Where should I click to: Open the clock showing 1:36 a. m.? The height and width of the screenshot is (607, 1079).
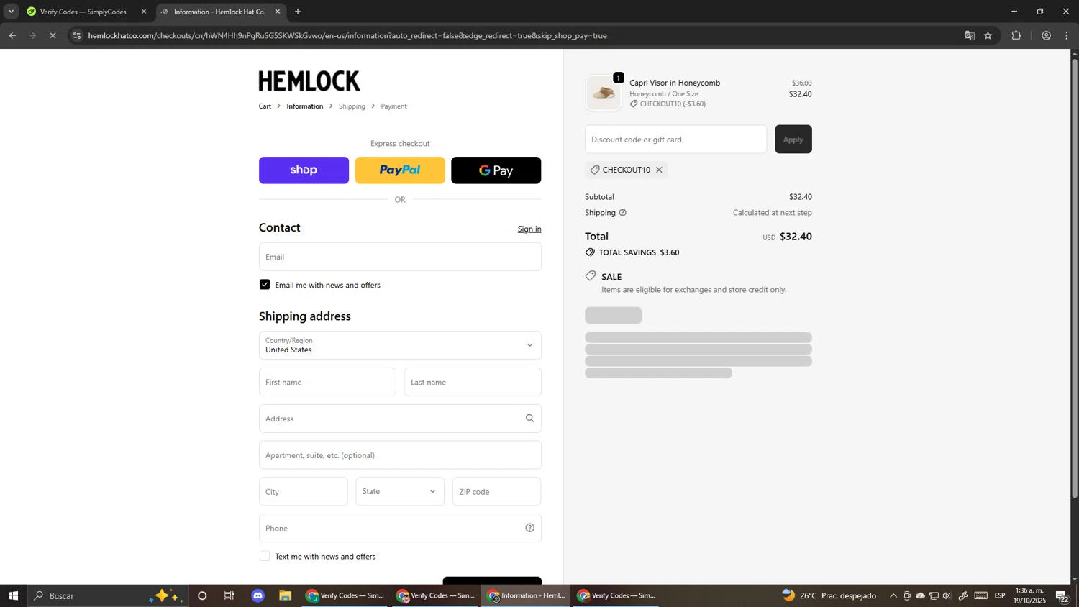[x=1029, y=595]
